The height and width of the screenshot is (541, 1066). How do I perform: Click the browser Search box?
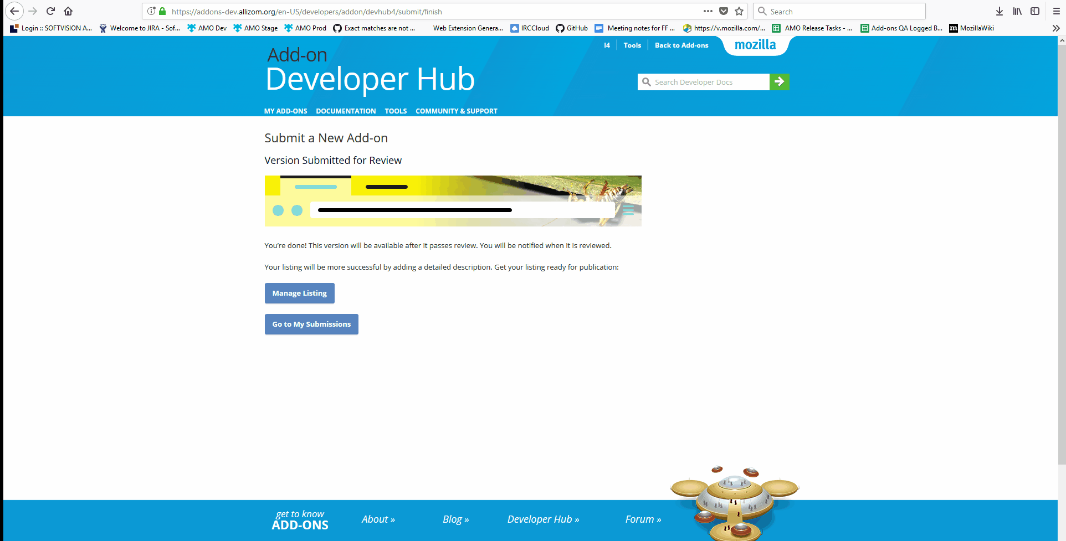tap(839, 11)
